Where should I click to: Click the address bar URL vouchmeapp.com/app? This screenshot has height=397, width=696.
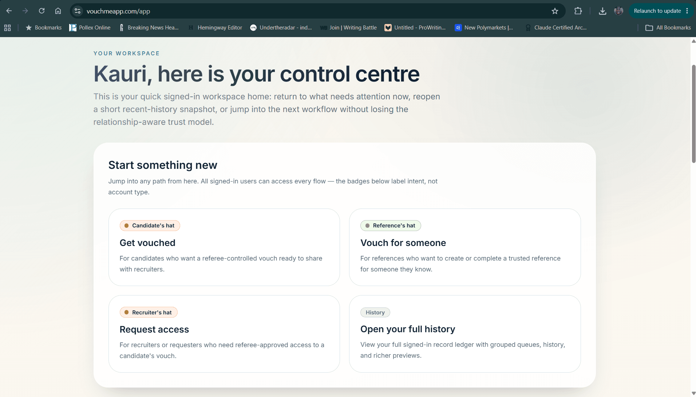(118, 11)
